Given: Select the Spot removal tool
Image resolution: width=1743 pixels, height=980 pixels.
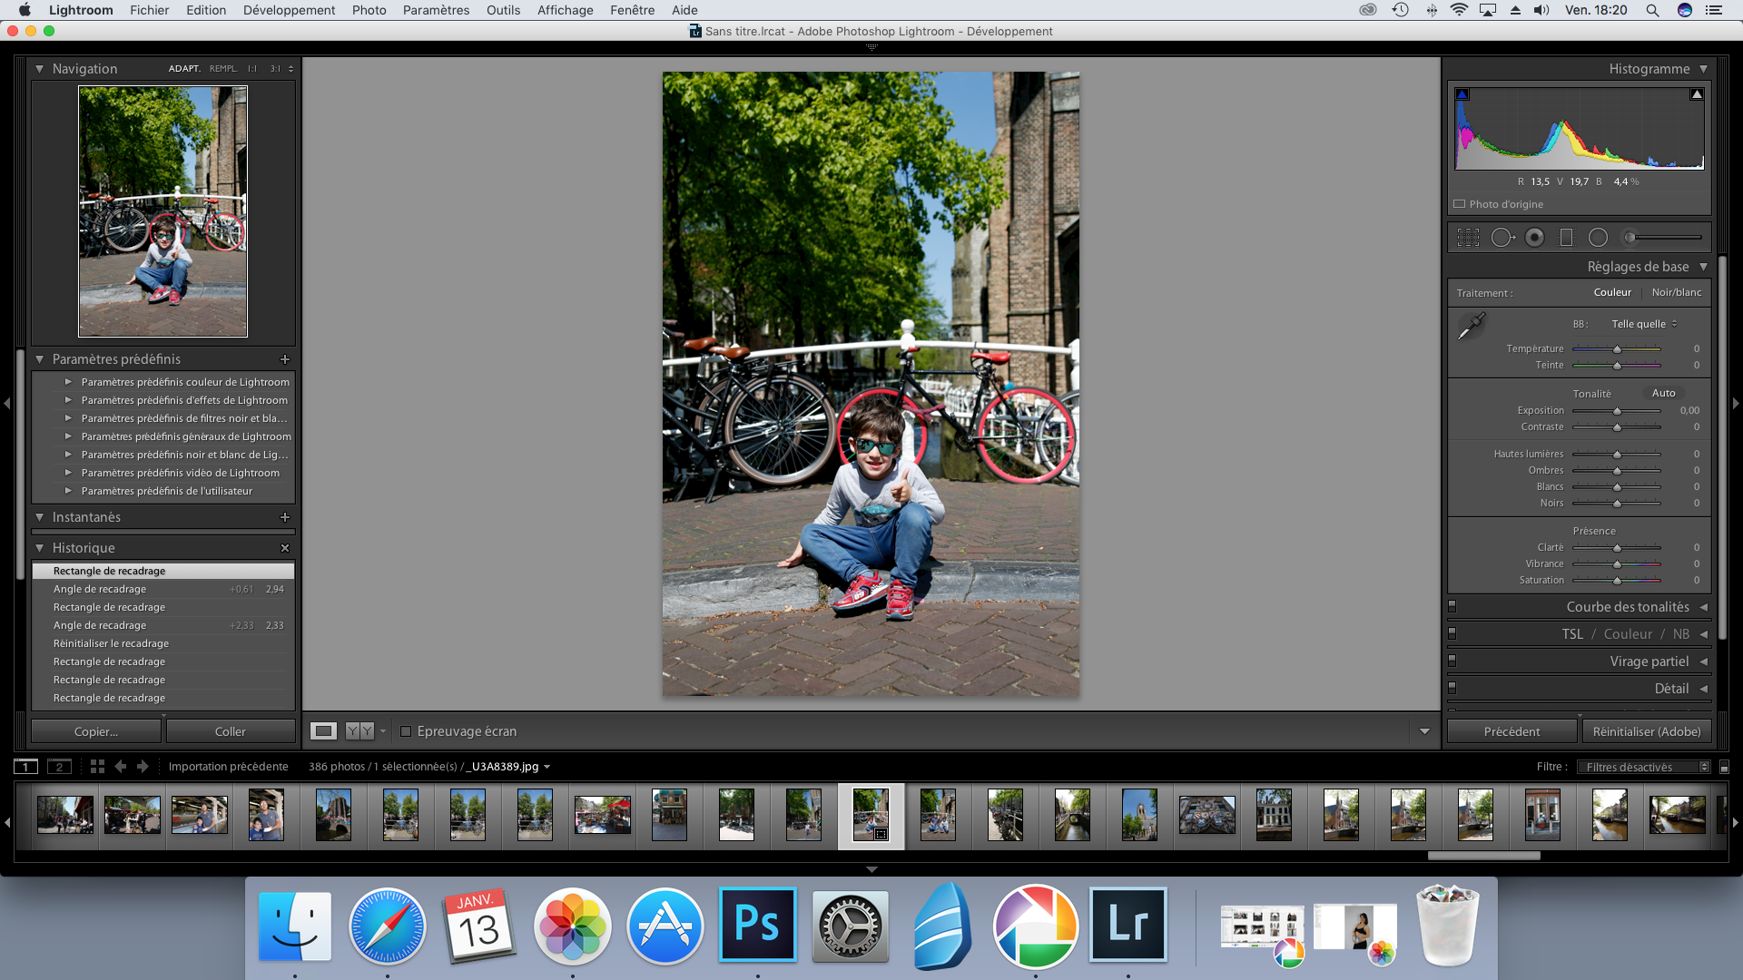Looking at the screenshot, I should pyautogui.click(x=1502, y=238).
